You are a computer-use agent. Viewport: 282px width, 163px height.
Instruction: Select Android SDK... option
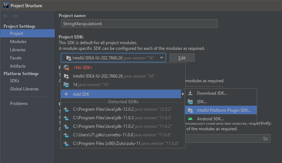click(x=221, y=119)
